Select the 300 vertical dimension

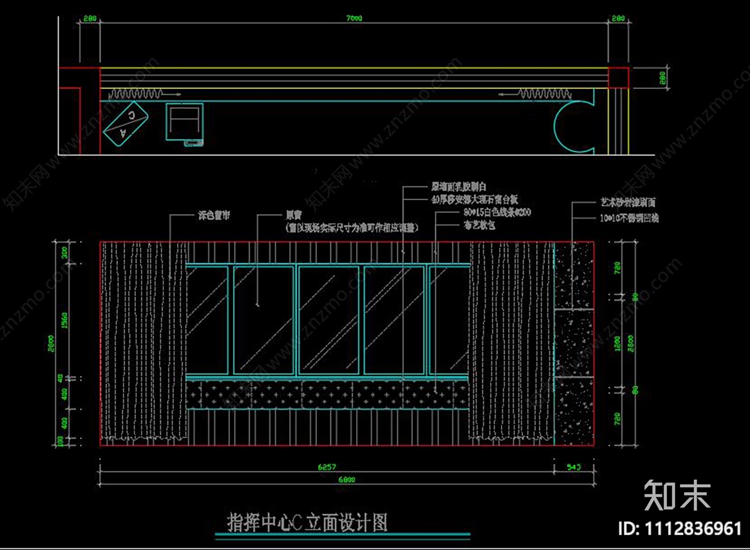pyautogui.click(x=64, y=253)
